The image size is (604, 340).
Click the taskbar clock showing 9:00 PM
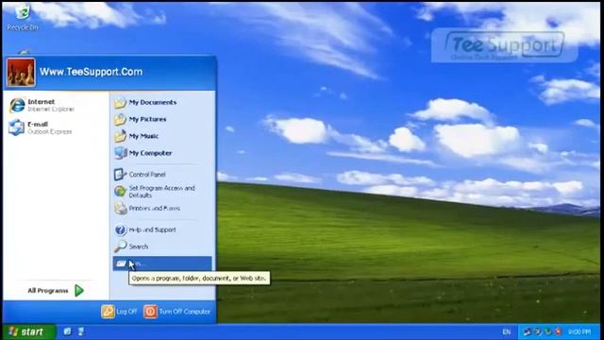point(579,331)
